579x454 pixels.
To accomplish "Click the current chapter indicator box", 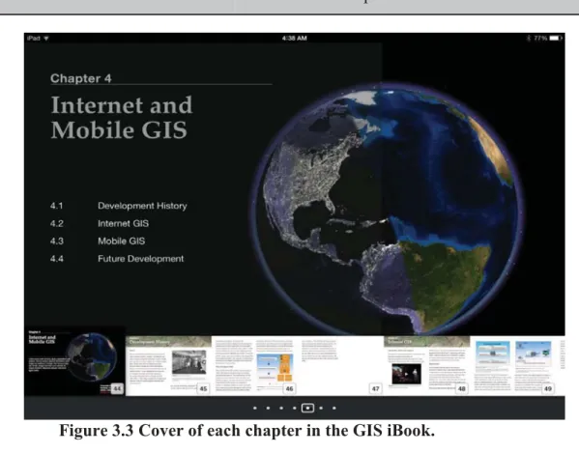I will (307, 408).
